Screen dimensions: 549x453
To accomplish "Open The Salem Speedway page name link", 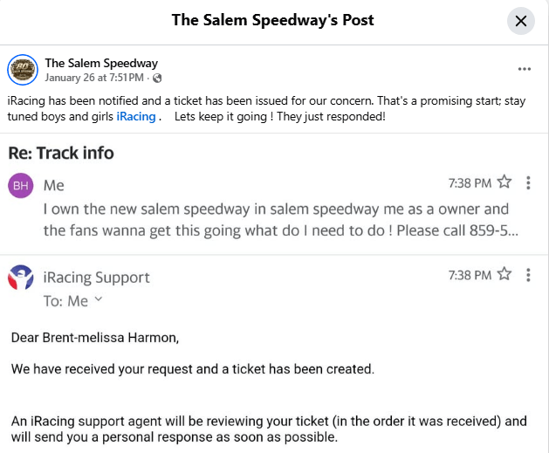I will 101,63.
